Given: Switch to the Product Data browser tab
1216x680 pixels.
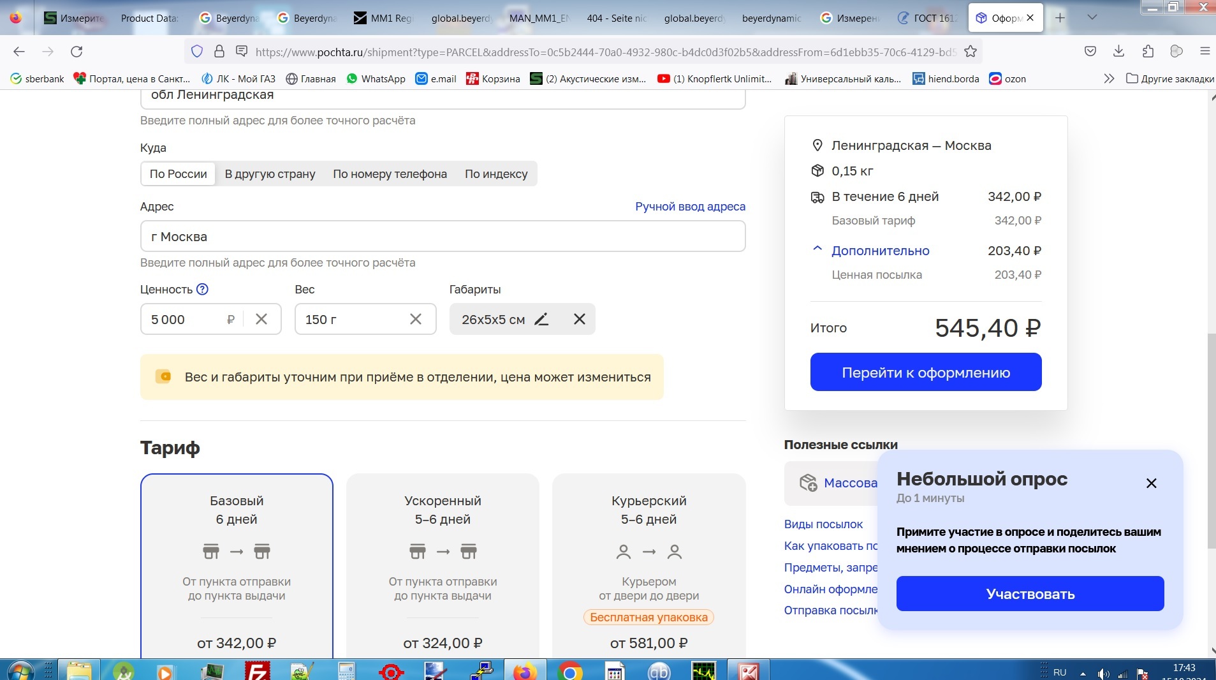Looking at the screenshot, I should 149,18.
